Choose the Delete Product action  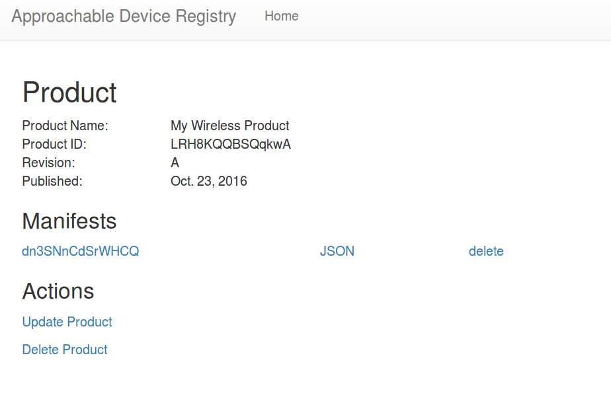pos(65,350)
